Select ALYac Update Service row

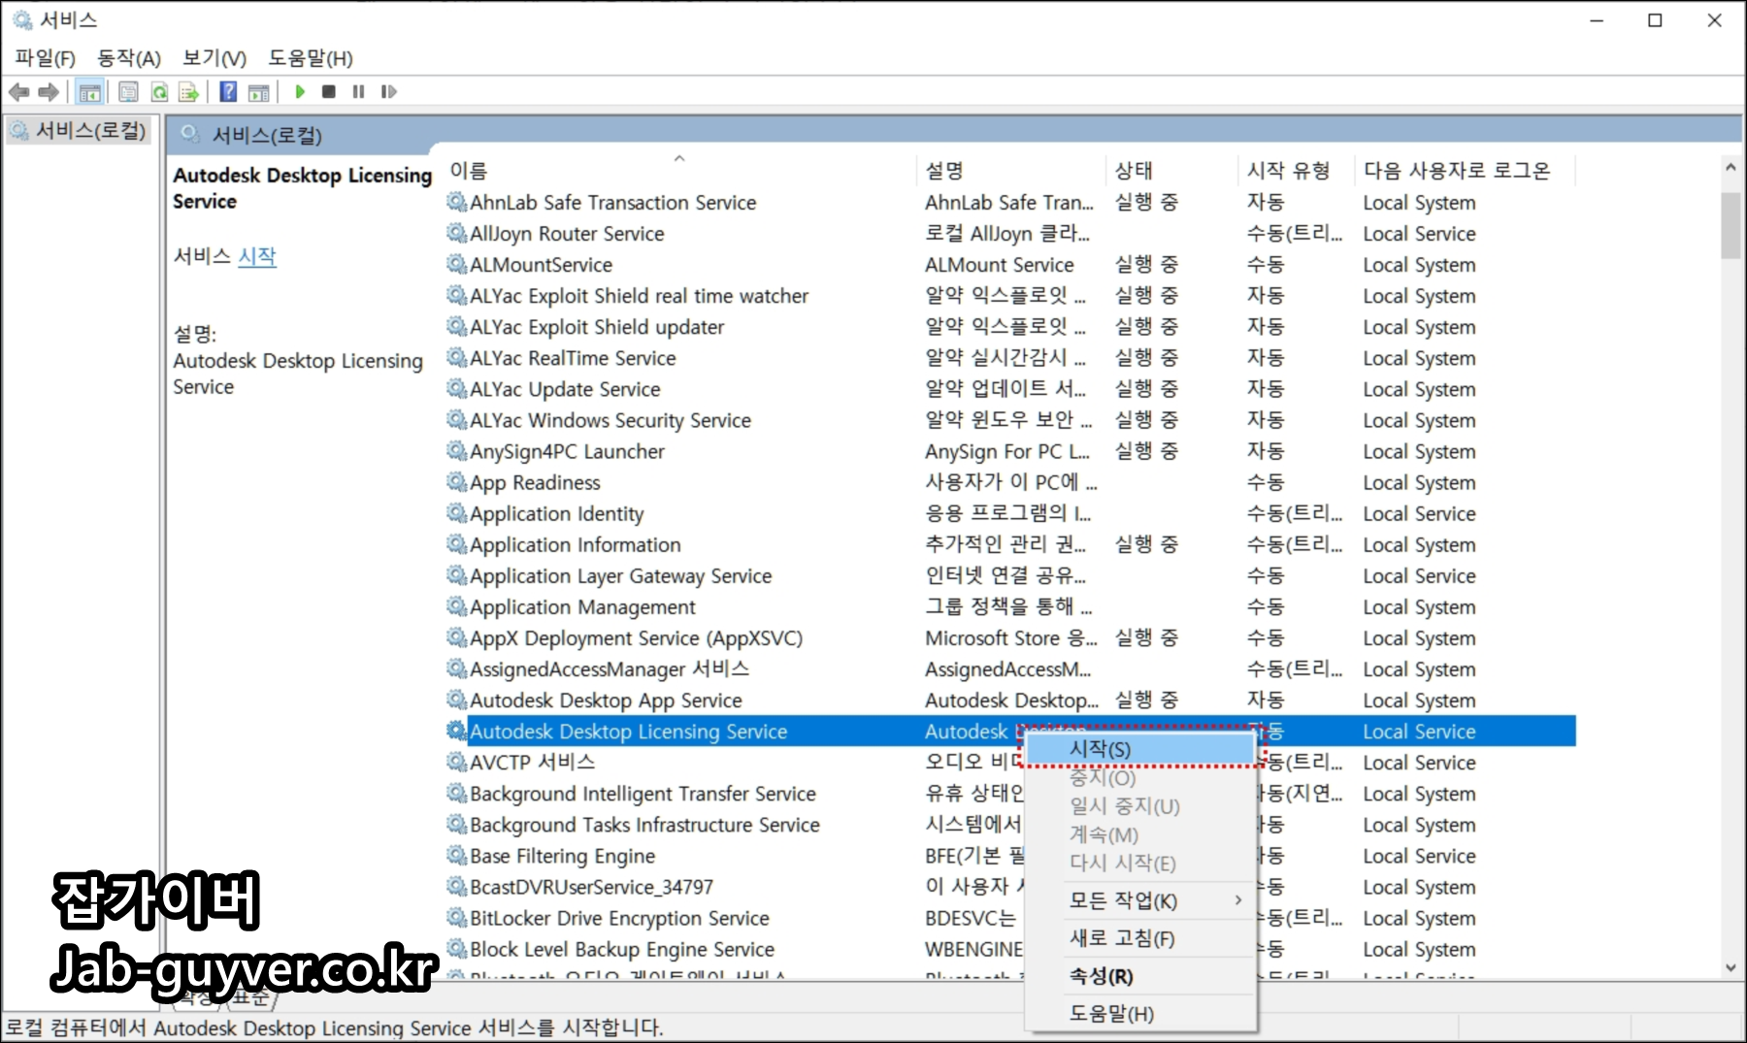tap(1010, 389)
